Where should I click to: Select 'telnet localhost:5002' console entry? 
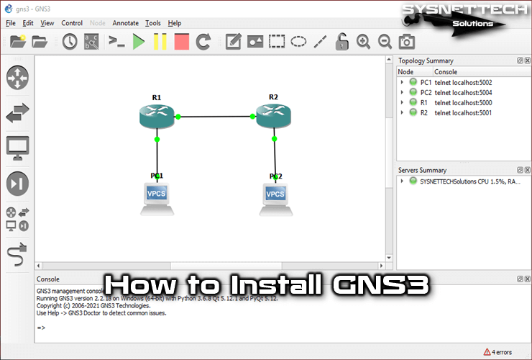point(463,82)
